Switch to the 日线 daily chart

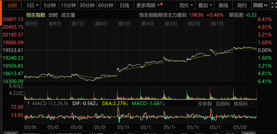(125, 6)
